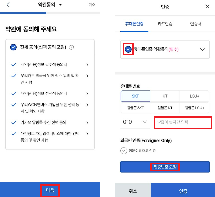Open chevron for 개인(신용)정보 선택적 동의서
Image resolution: width=215 pixels, height=197 pixels.
tap(87, 94)
